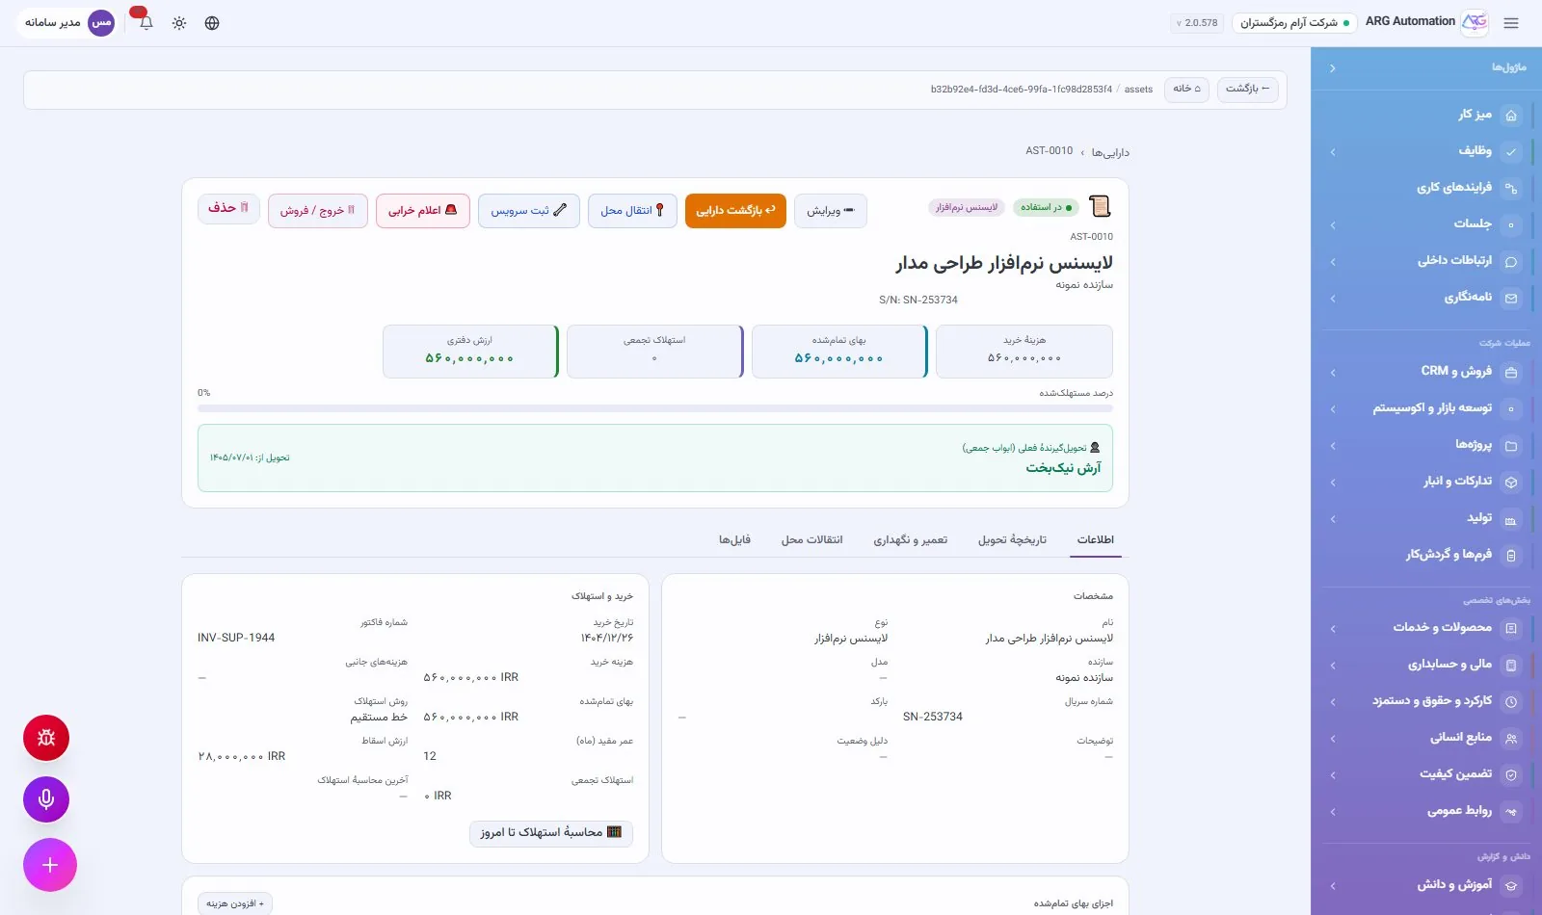Click the خانه breadcrumb button
This screenshot has width=1542, height=915.
(x=1186, y=90)
